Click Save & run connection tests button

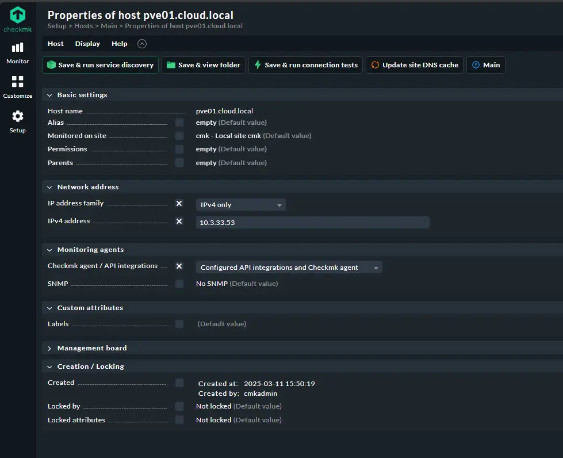click(306, 65)
